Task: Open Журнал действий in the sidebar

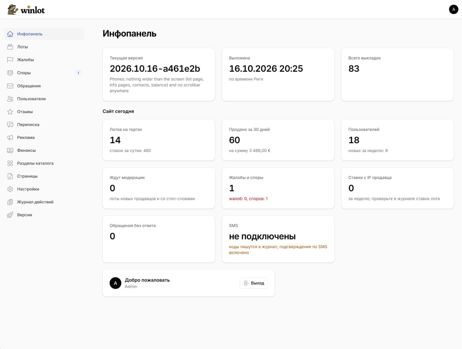Action: (x=44, y=202)
